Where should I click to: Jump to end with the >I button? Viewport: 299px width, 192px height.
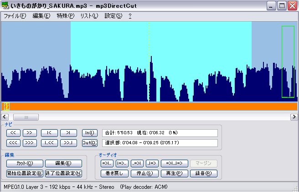pyautogui.click(x=68, y=133)
